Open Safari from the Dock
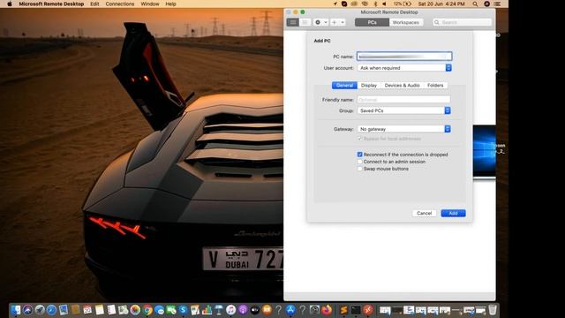 (51, 310)
